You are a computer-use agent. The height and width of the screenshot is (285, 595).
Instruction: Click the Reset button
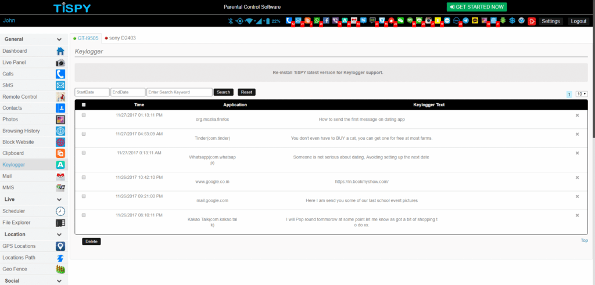pos(246,92)
